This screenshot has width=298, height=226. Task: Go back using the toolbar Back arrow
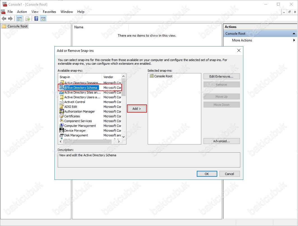(4, 18)
